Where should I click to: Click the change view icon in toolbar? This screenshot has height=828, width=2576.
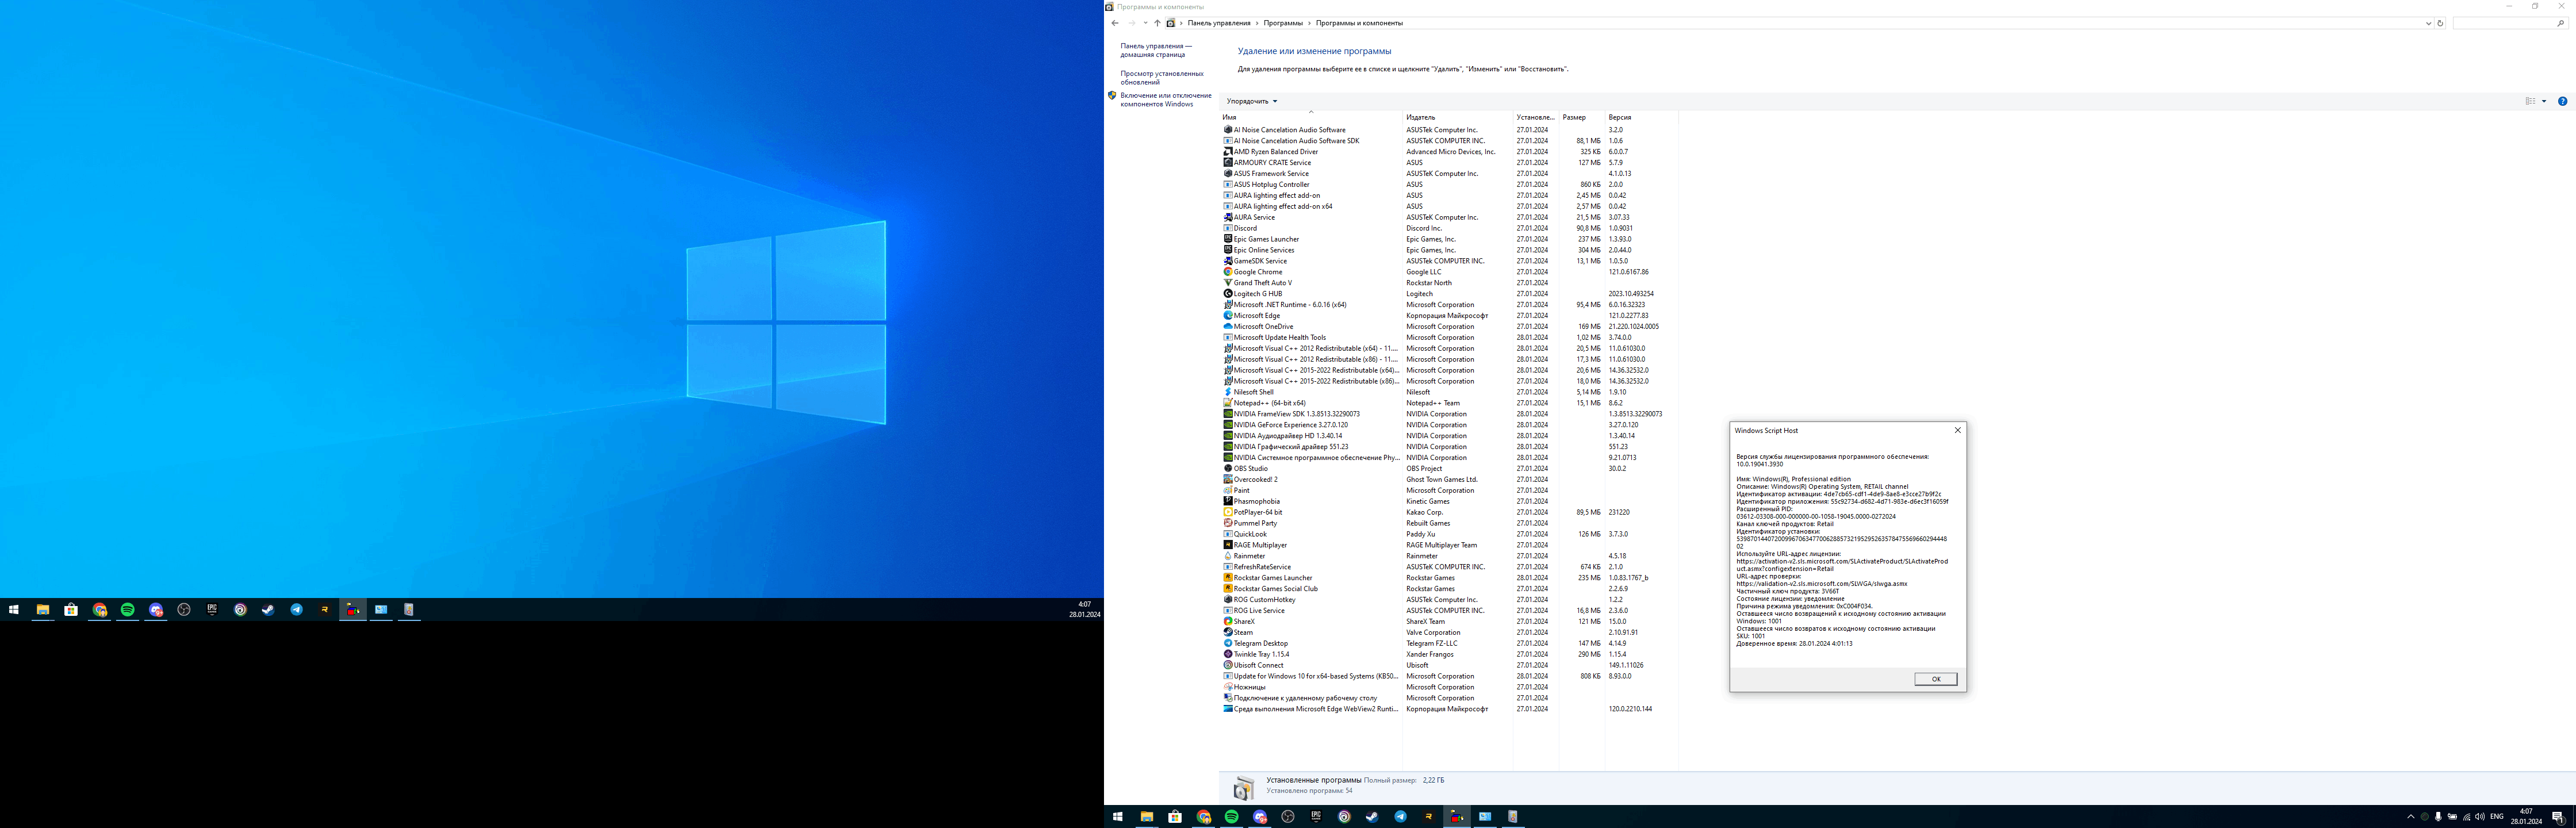2530,101
